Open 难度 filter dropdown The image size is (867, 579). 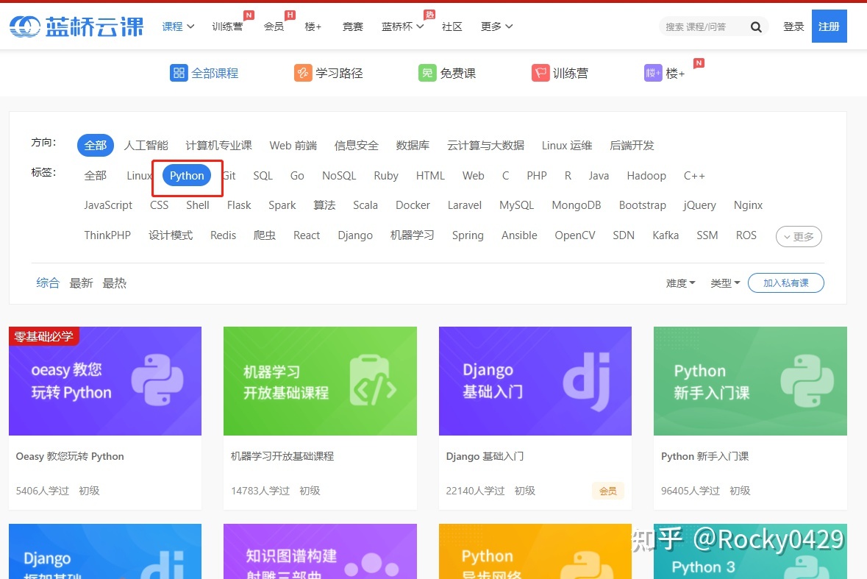681,283
